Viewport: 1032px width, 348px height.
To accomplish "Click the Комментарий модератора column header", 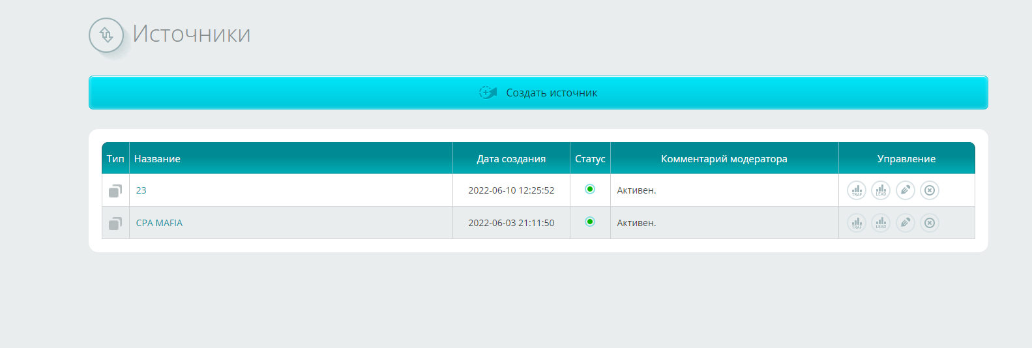I will point(724,158).
